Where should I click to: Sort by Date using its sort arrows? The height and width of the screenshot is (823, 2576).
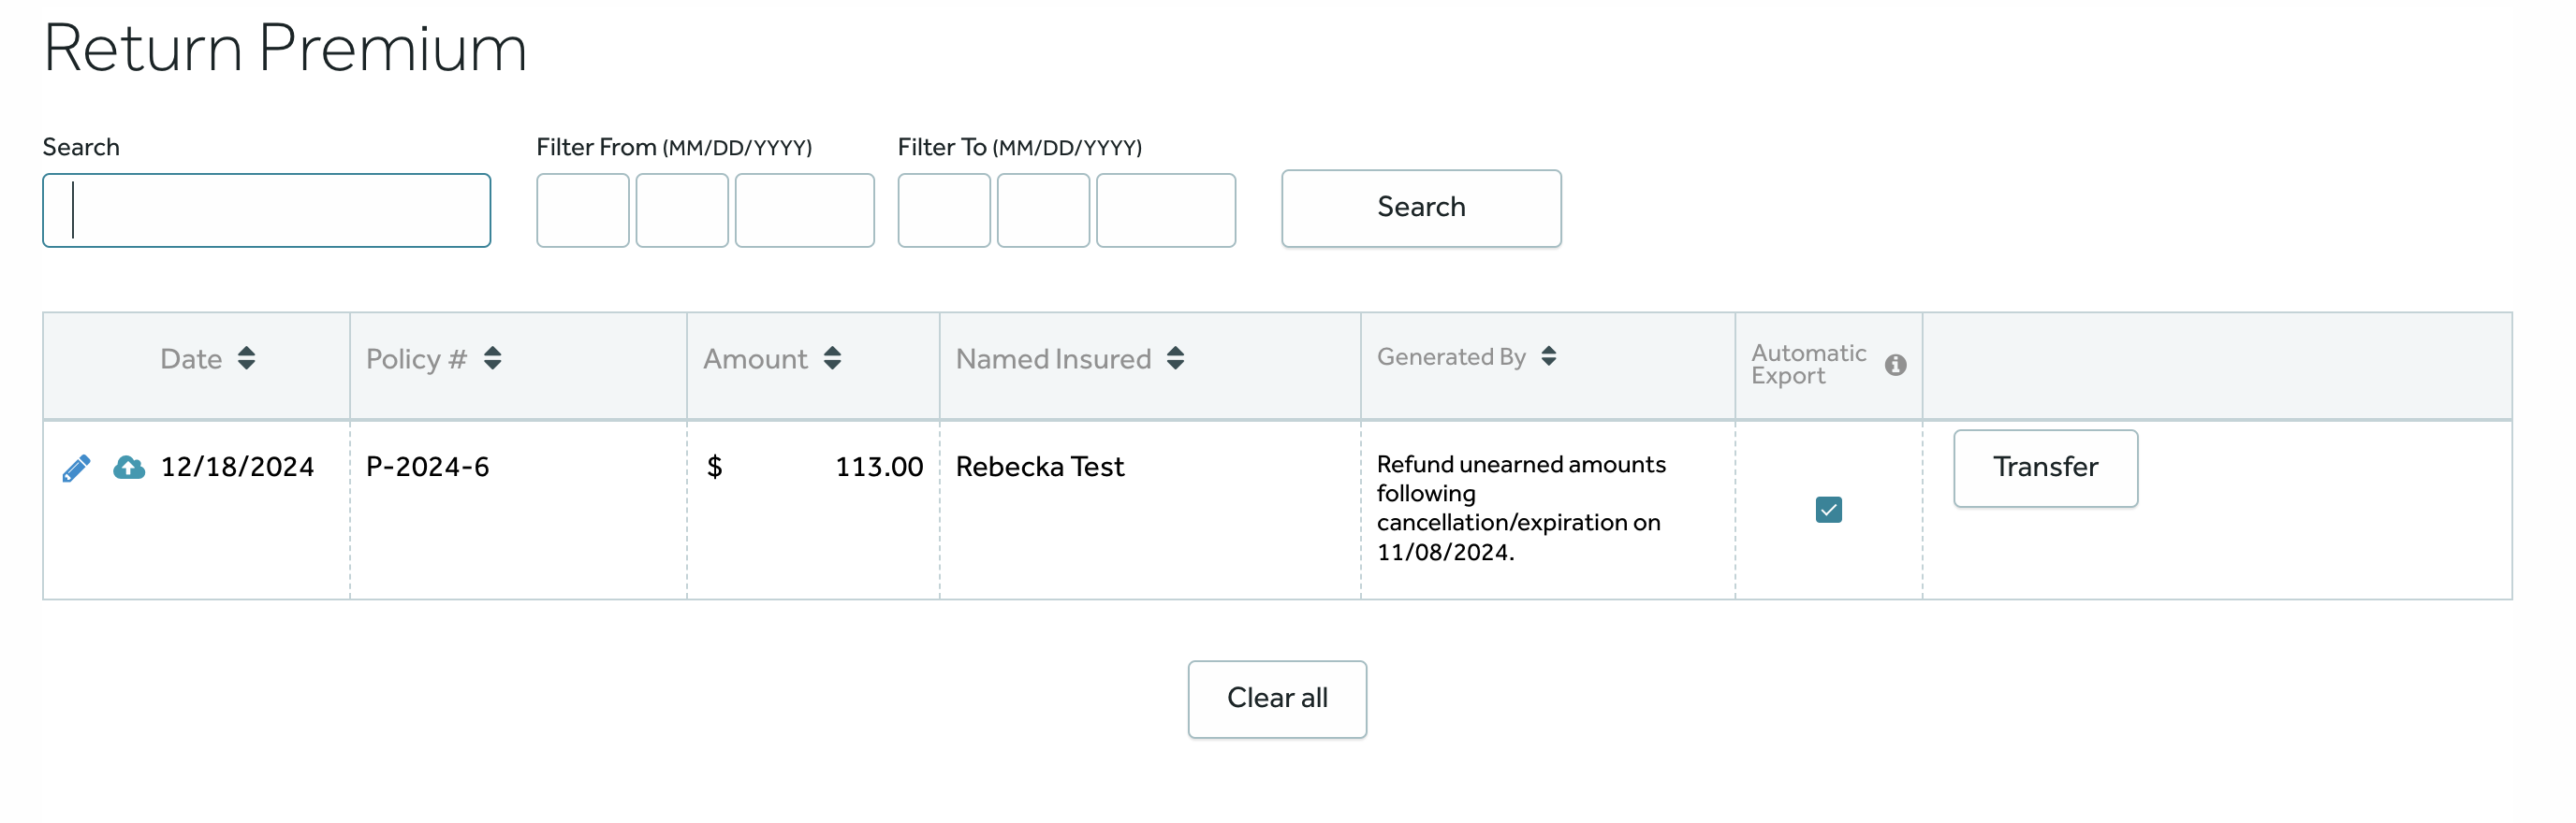coord(246,358)
